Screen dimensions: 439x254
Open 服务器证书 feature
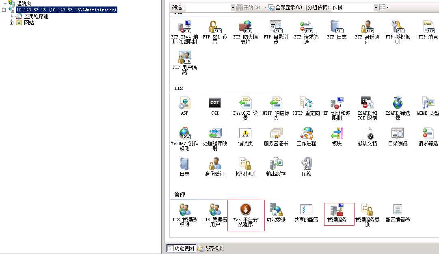tap(276, 137)
